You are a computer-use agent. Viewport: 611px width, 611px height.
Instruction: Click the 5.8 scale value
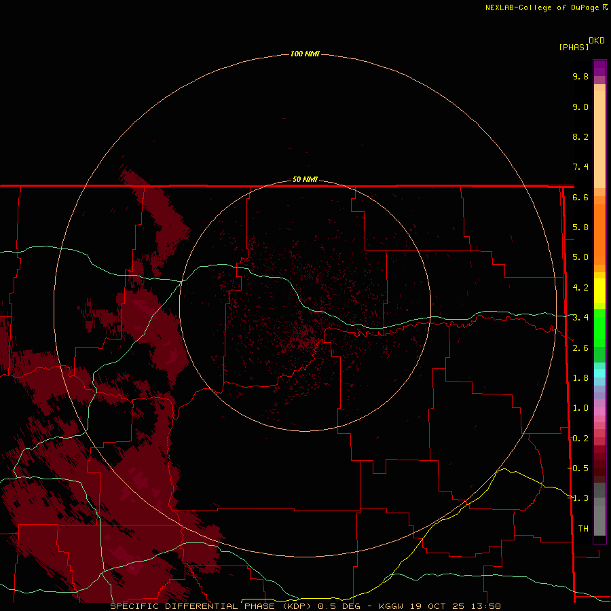pyautogui.click(x=580, y=227)
